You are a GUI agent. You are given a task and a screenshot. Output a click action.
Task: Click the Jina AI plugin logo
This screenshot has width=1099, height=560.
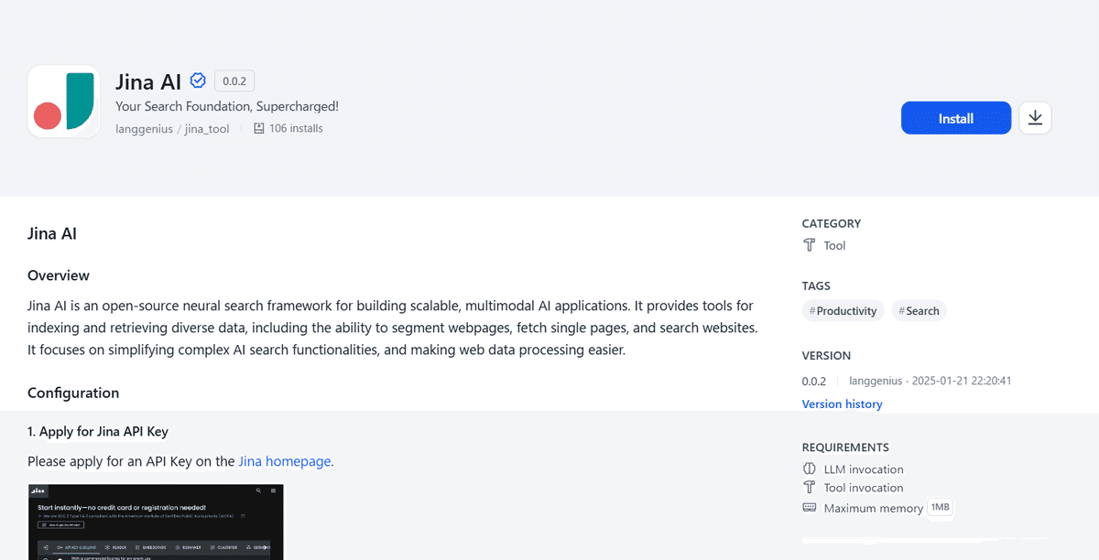pyautogui.click(x=63, y=102)
